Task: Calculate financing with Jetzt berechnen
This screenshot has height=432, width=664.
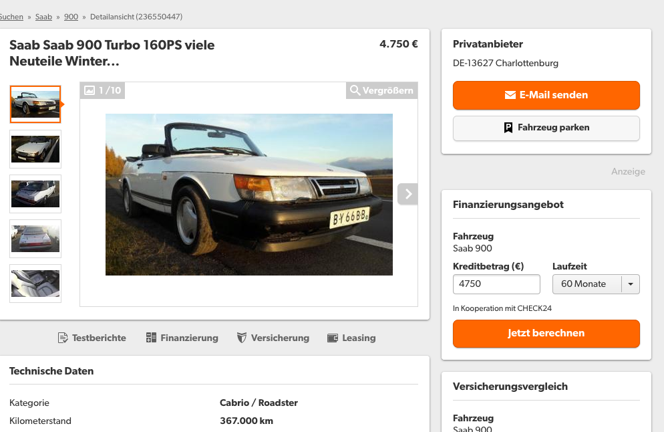Action: [x=546, y=334]
